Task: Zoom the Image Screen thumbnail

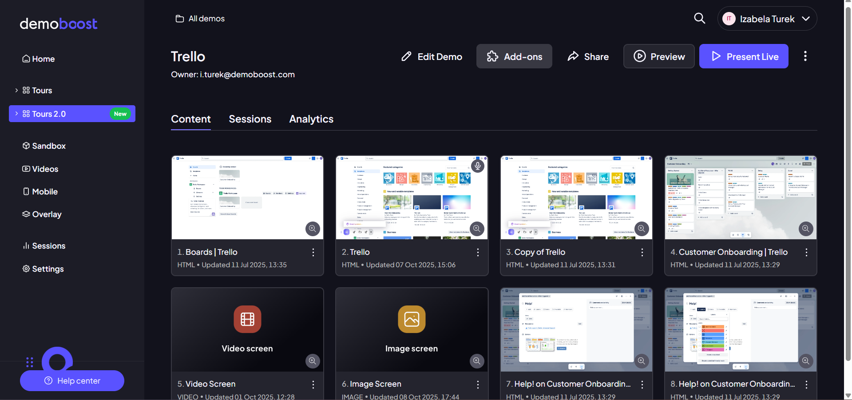Action: [x=477, y=361]
